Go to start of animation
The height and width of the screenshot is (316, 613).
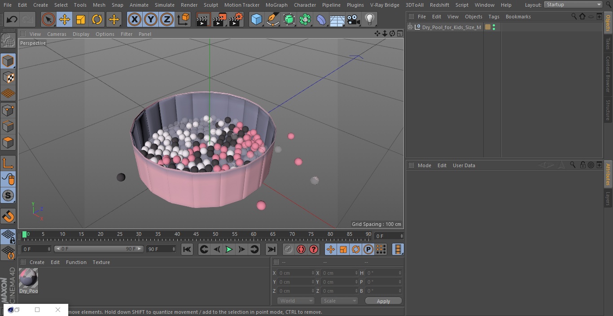(x=187, y=249)
